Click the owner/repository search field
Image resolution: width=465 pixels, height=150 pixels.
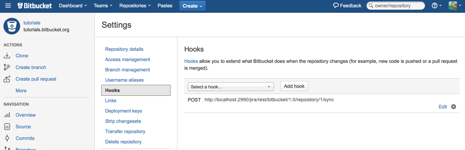[x=396, y=5]
